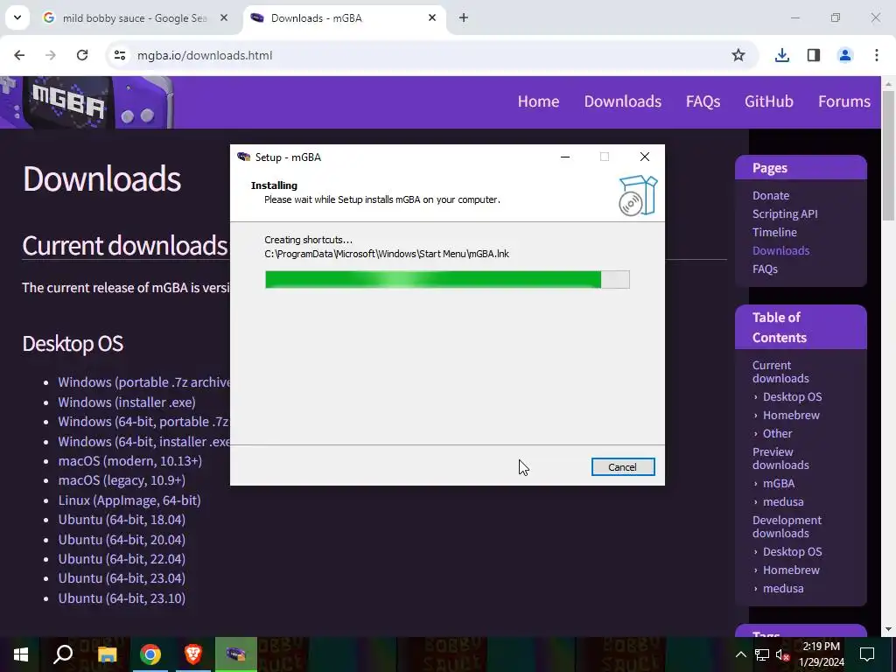Cancel the mGBA setup installation
This screenshot has width=896, height=672.
(x=623, y=467)
